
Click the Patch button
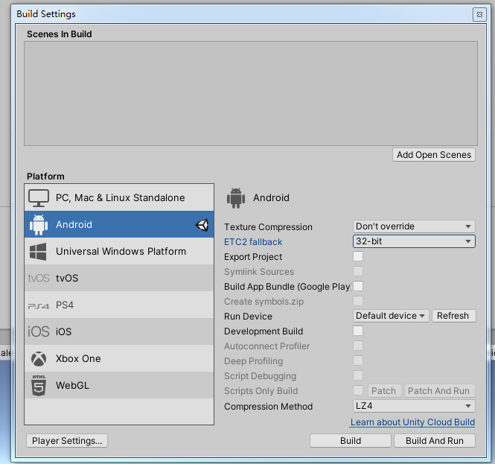point(384,391)
